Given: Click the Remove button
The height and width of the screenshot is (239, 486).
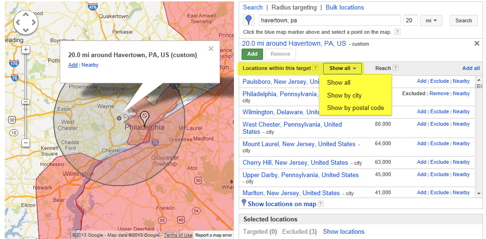Looking at the screenshot, I should click(280, 54).
